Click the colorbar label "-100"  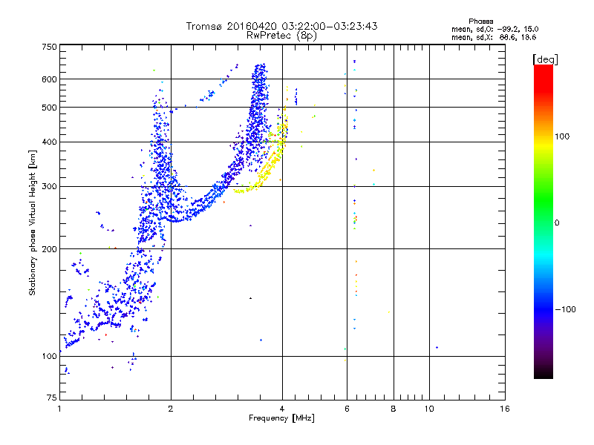(x=565, y=309)
